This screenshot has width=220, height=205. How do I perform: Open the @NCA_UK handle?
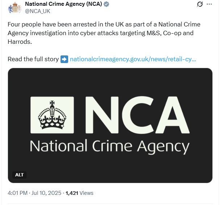pyautogui.click(x=37, y=11)
